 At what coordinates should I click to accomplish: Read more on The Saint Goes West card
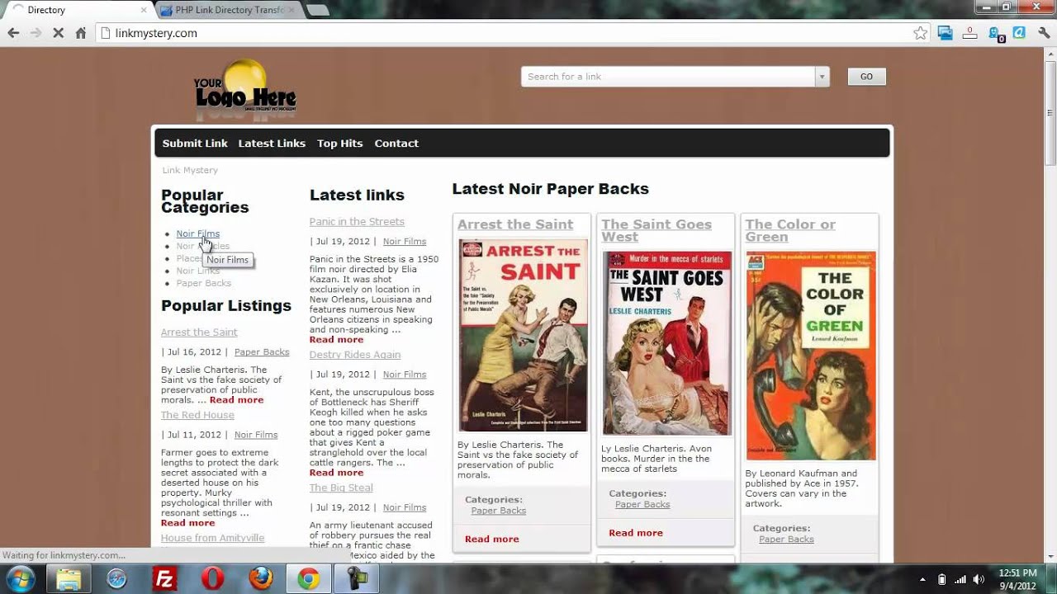[636, 533]
